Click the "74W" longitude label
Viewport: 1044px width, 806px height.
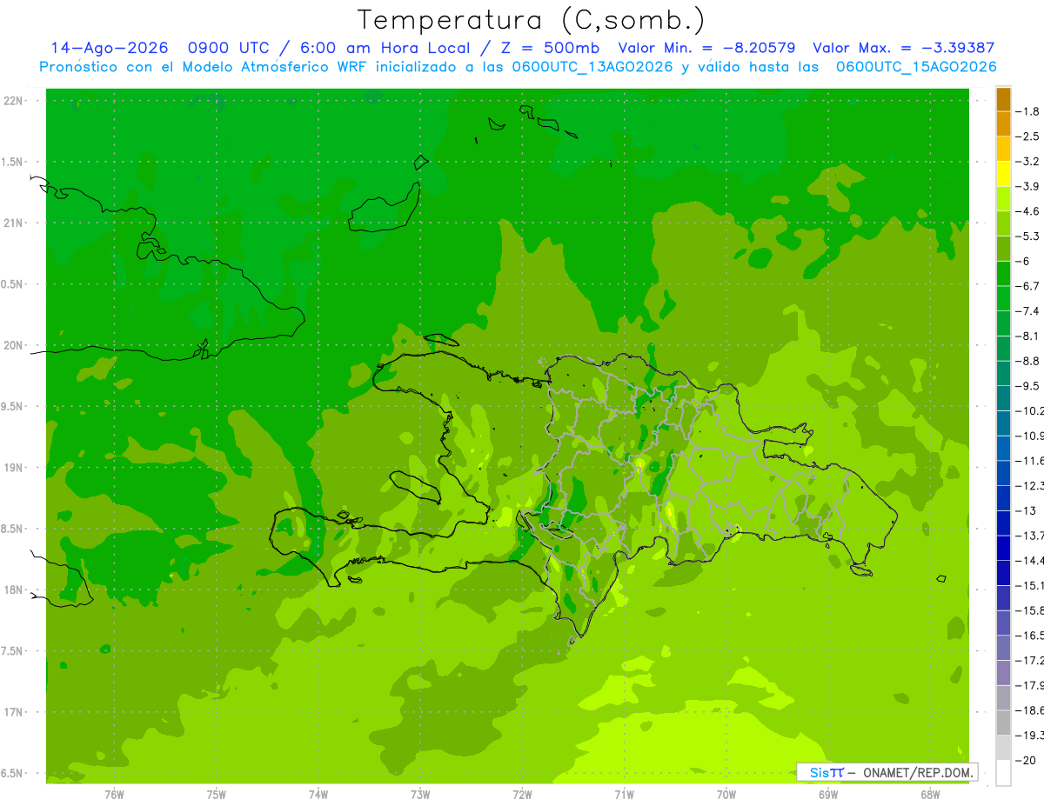tap(318, 795)
